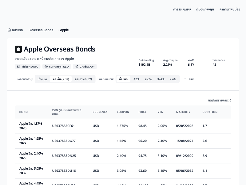Open Apple Inc1.37% 2026 bond
This screenshot has height=185, width=246.
click(x=30, y=126)
